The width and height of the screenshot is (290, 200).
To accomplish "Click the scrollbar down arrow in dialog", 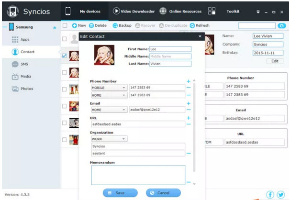I will (x=194, y=184).
